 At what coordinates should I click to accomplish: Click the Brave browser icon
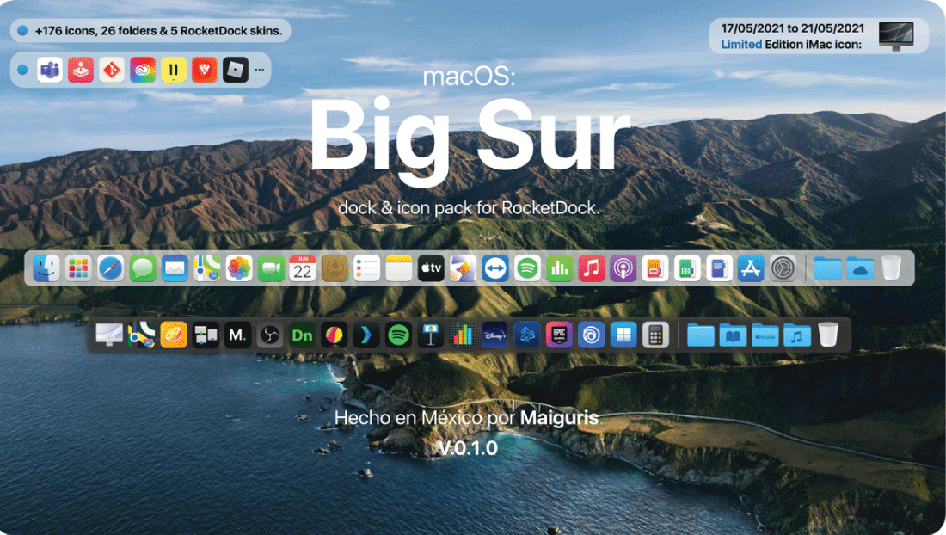pos(205,70)
